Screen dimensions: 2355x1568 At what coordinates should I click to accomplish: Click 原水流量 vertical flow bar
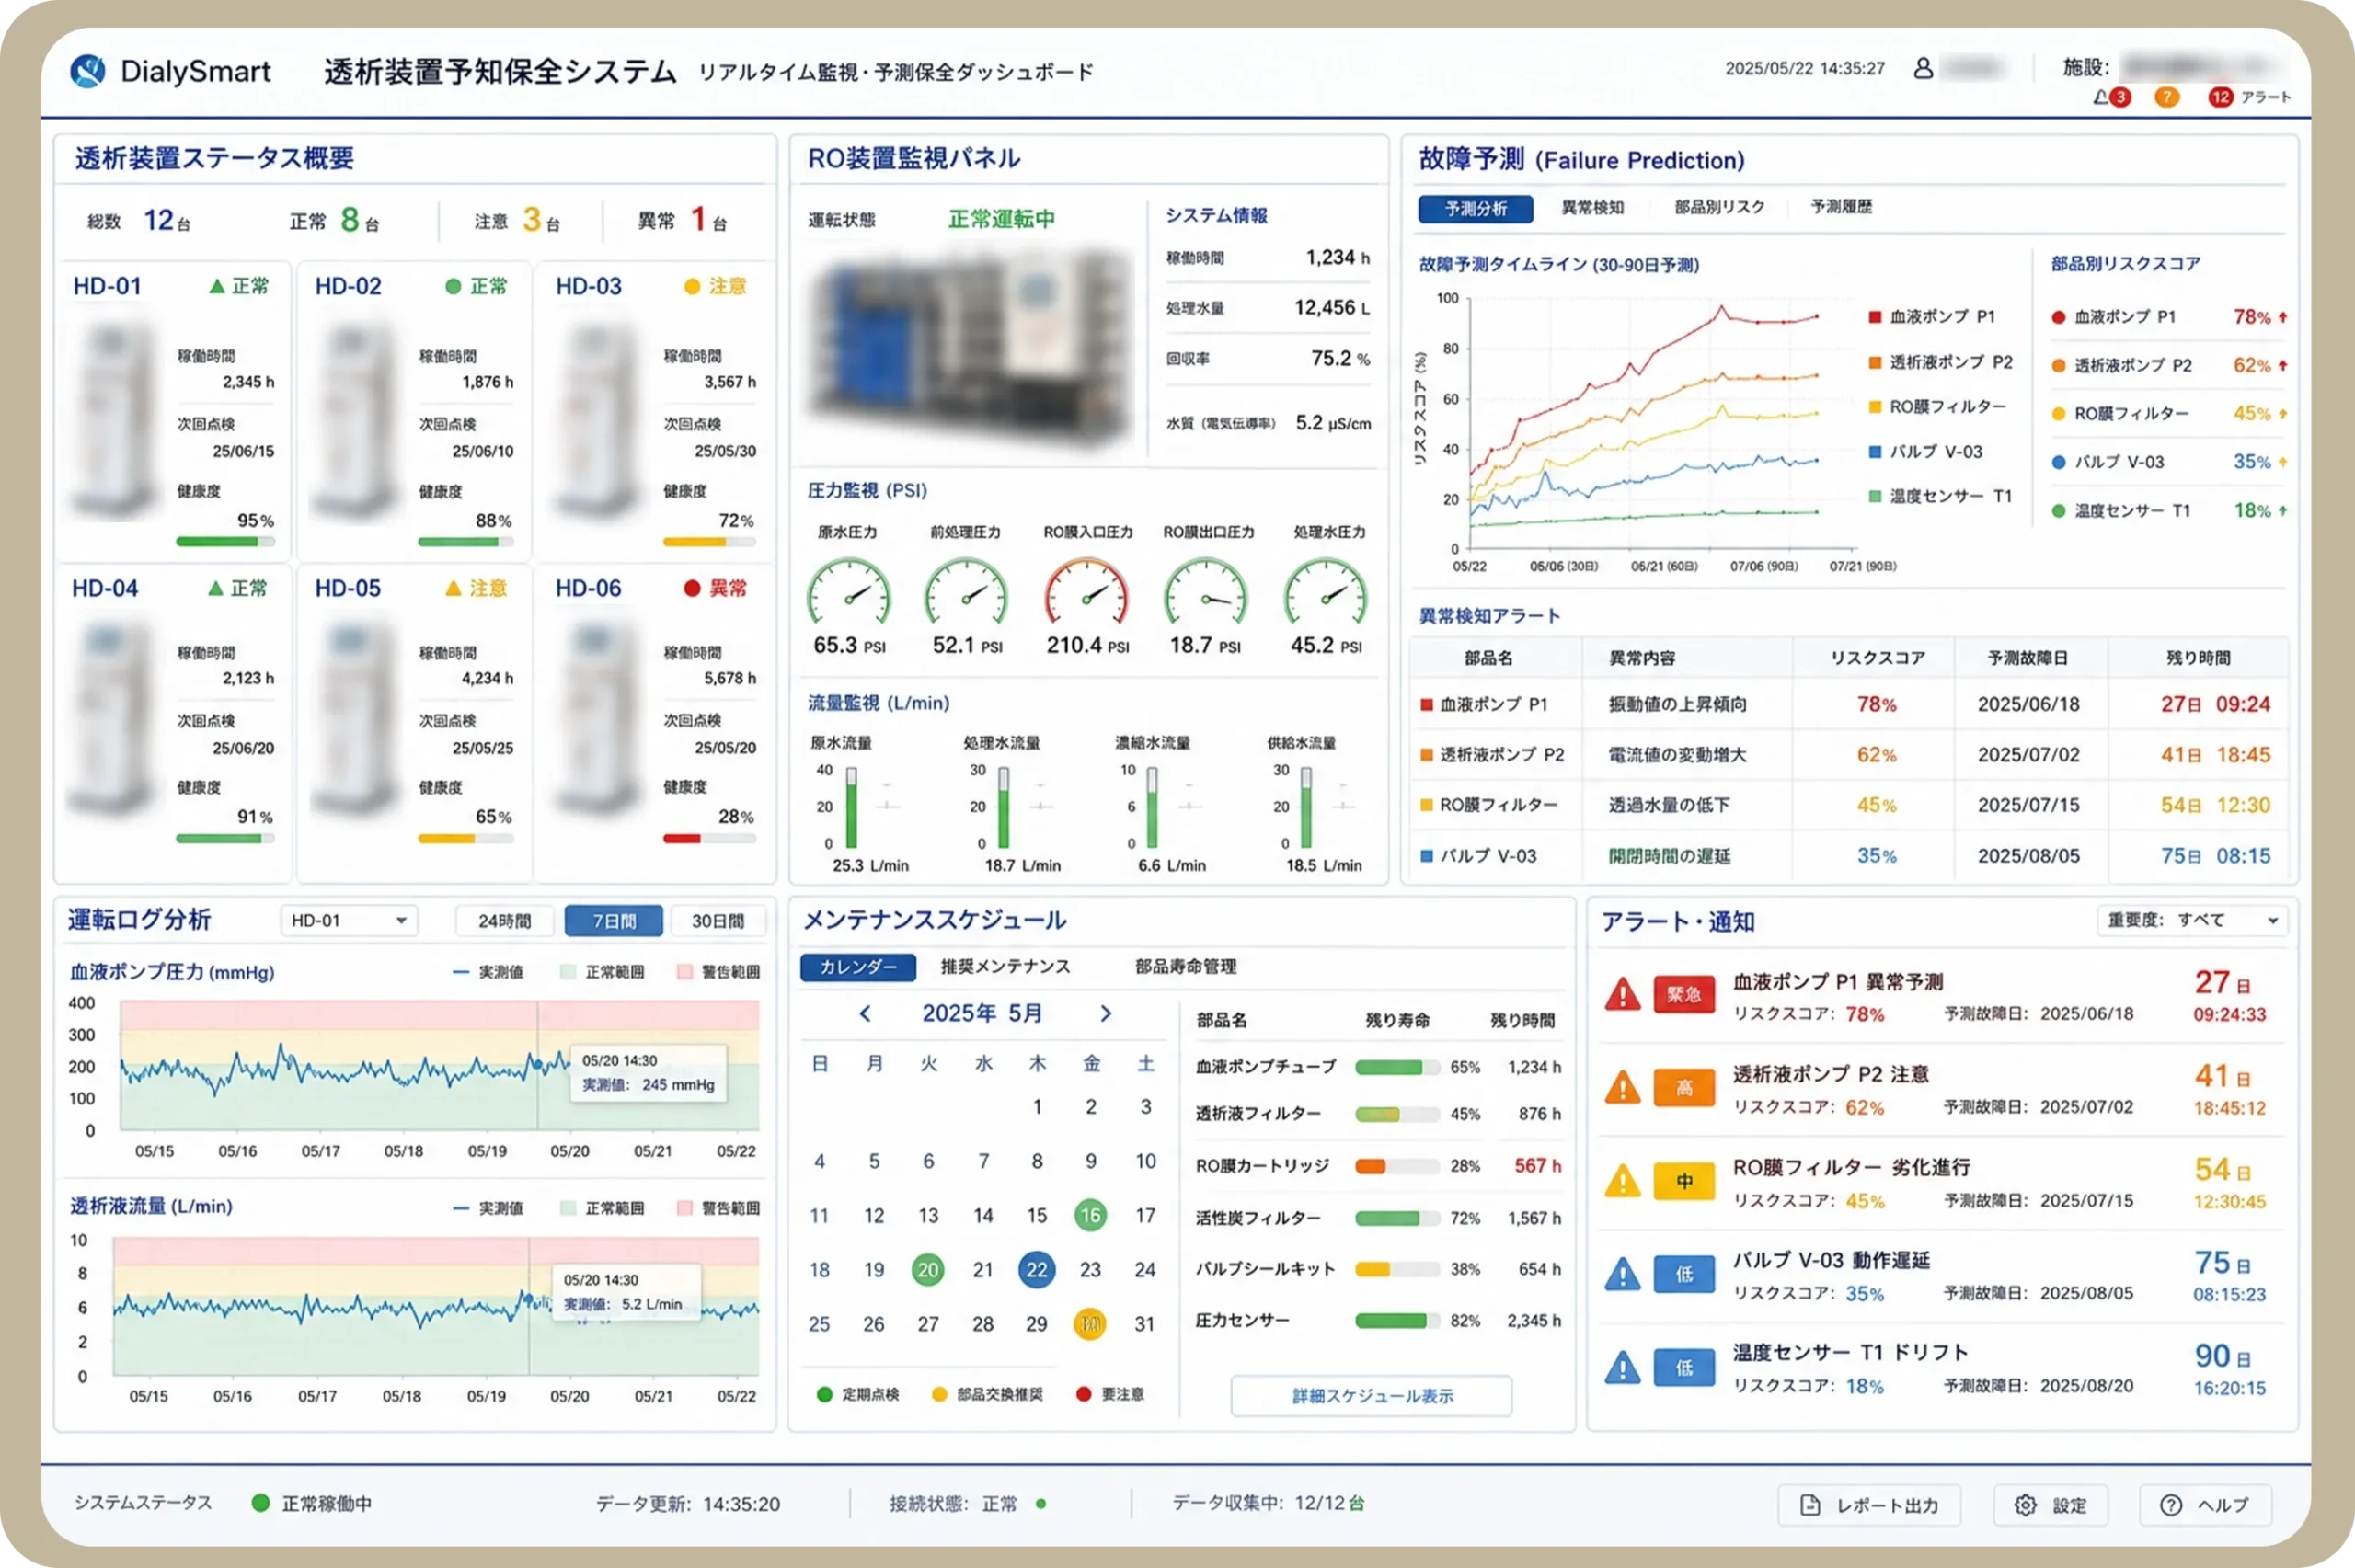(851, 808)
